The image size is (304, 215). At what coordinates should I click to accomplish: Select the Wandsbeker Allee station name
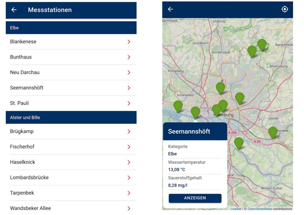[31, 208]
